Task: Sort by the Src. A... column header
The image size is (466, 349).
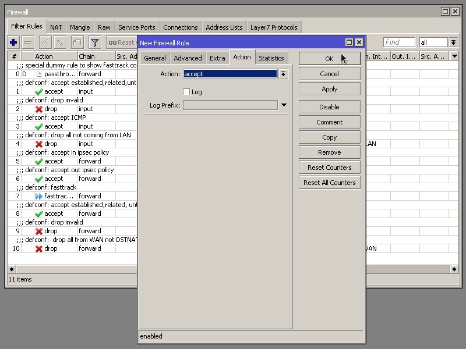Action: pyautogui.click(x=434, y=56)
